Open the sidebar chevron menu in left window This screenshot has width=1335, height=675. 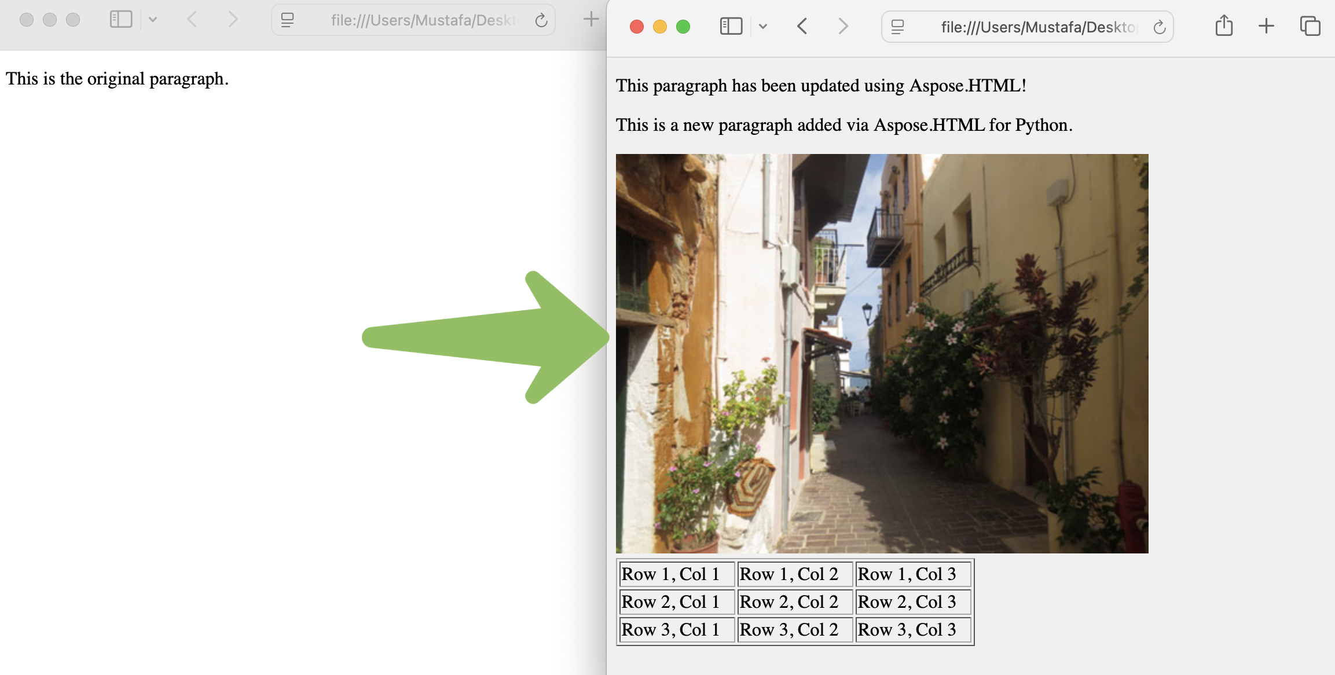(152, 19)
